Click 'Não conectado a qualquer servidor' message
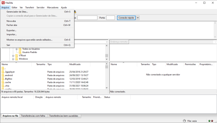This screenshot has width=217, height=123. pos(163,75)
